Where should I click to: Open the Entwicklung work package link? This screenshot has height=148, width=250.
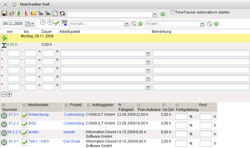point(38,115)
